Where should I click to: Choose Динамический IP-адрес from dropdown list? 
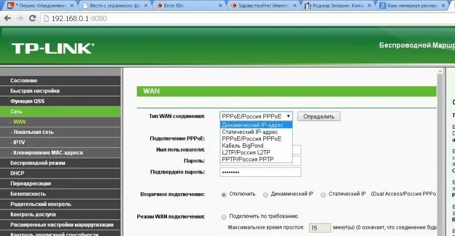(256, 125)
